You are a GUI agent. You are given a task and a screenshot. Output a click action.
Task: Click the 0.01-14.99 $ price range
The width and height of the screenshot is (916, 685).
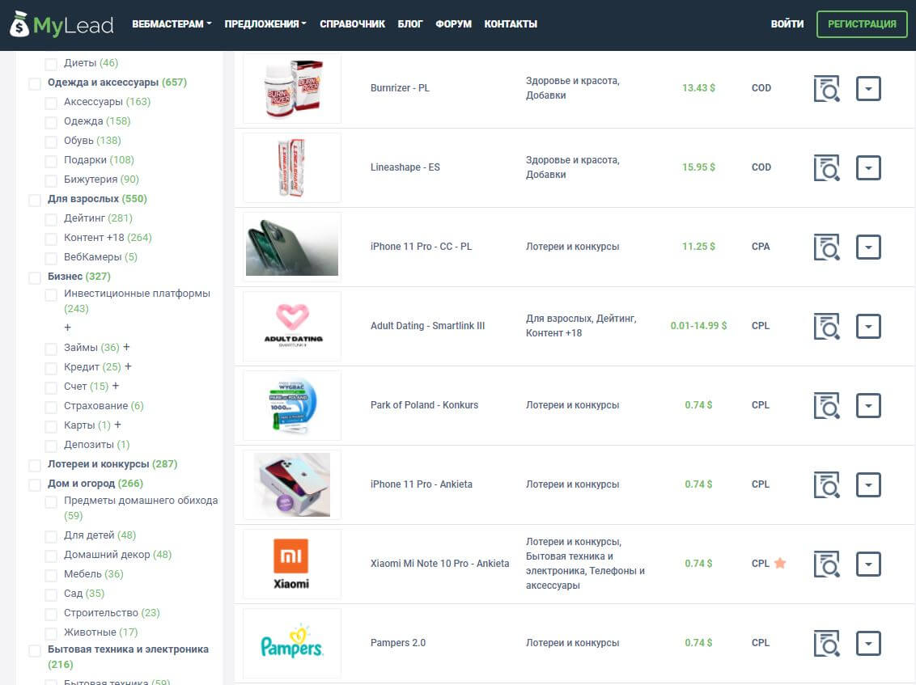click(x=698, y=325)
